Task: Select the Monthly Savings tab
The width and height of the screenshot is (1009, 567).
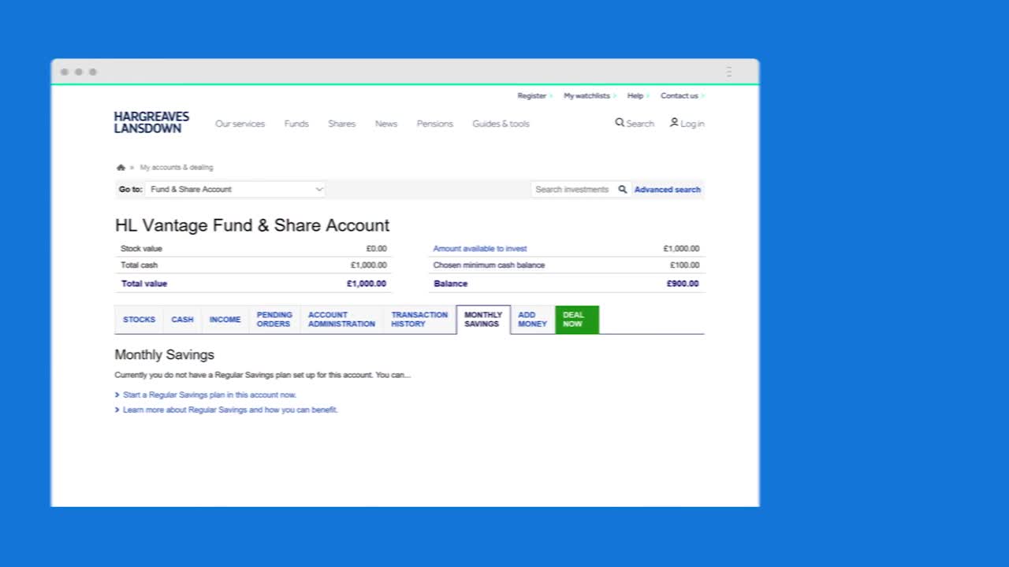Action: tap(483, 320)
